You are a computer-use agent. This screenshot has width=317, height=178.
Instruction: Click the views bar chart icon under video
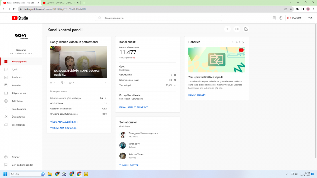click(x=52, y=83)
